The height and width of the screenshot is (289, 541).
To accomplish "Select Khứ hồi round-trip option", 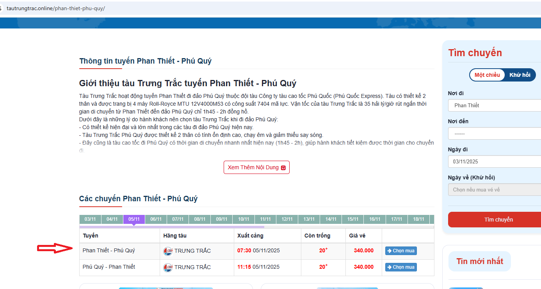I will pos(520,75).
